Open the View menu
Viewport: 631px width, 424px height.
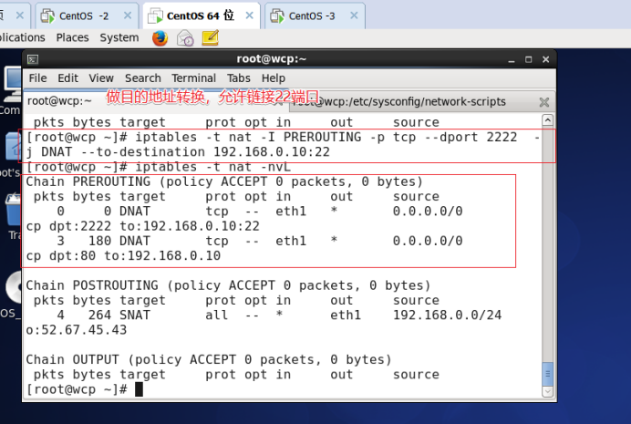pos(101,78)
